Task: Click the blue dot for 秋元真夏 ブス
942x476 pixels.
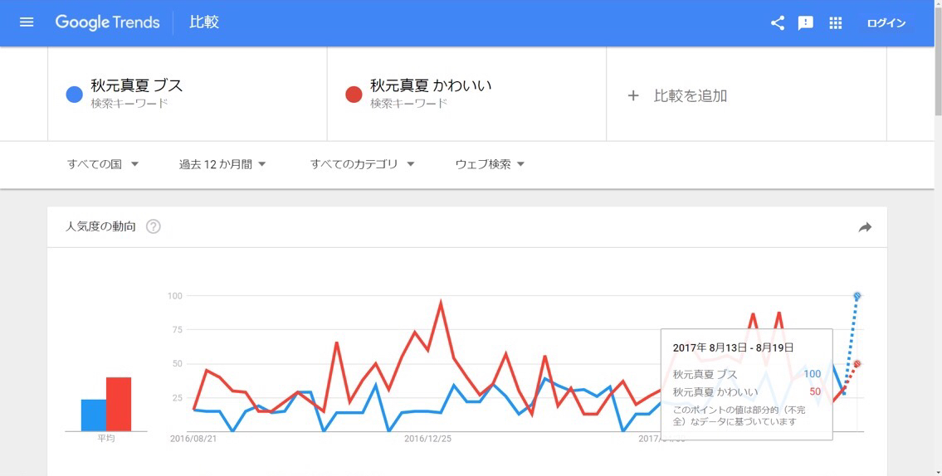Action: [74, 95]
